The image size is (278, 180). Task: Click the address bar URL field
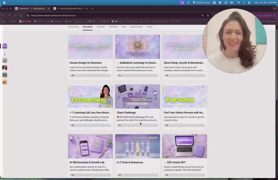click(x=113, y=15)
